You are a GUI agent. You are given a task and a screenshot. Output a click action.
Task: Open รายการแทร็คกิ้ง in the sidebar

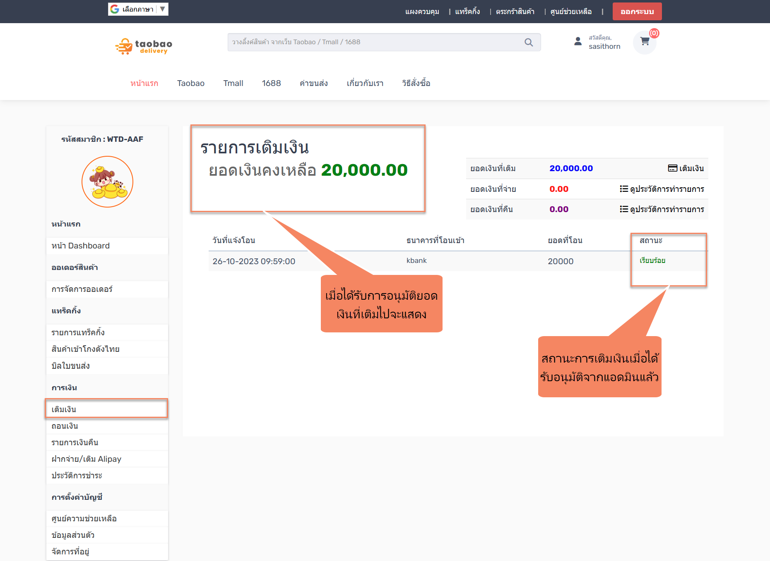coord(78,332)
